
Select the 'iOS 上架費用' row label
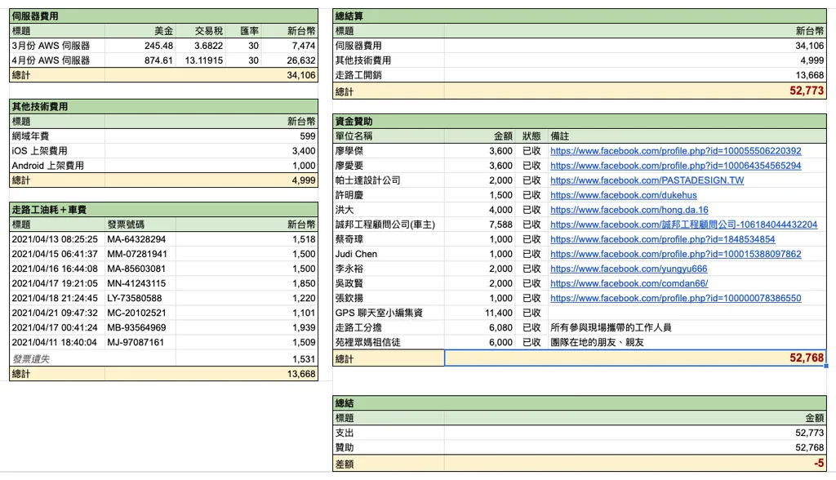(x=57, y=151)
